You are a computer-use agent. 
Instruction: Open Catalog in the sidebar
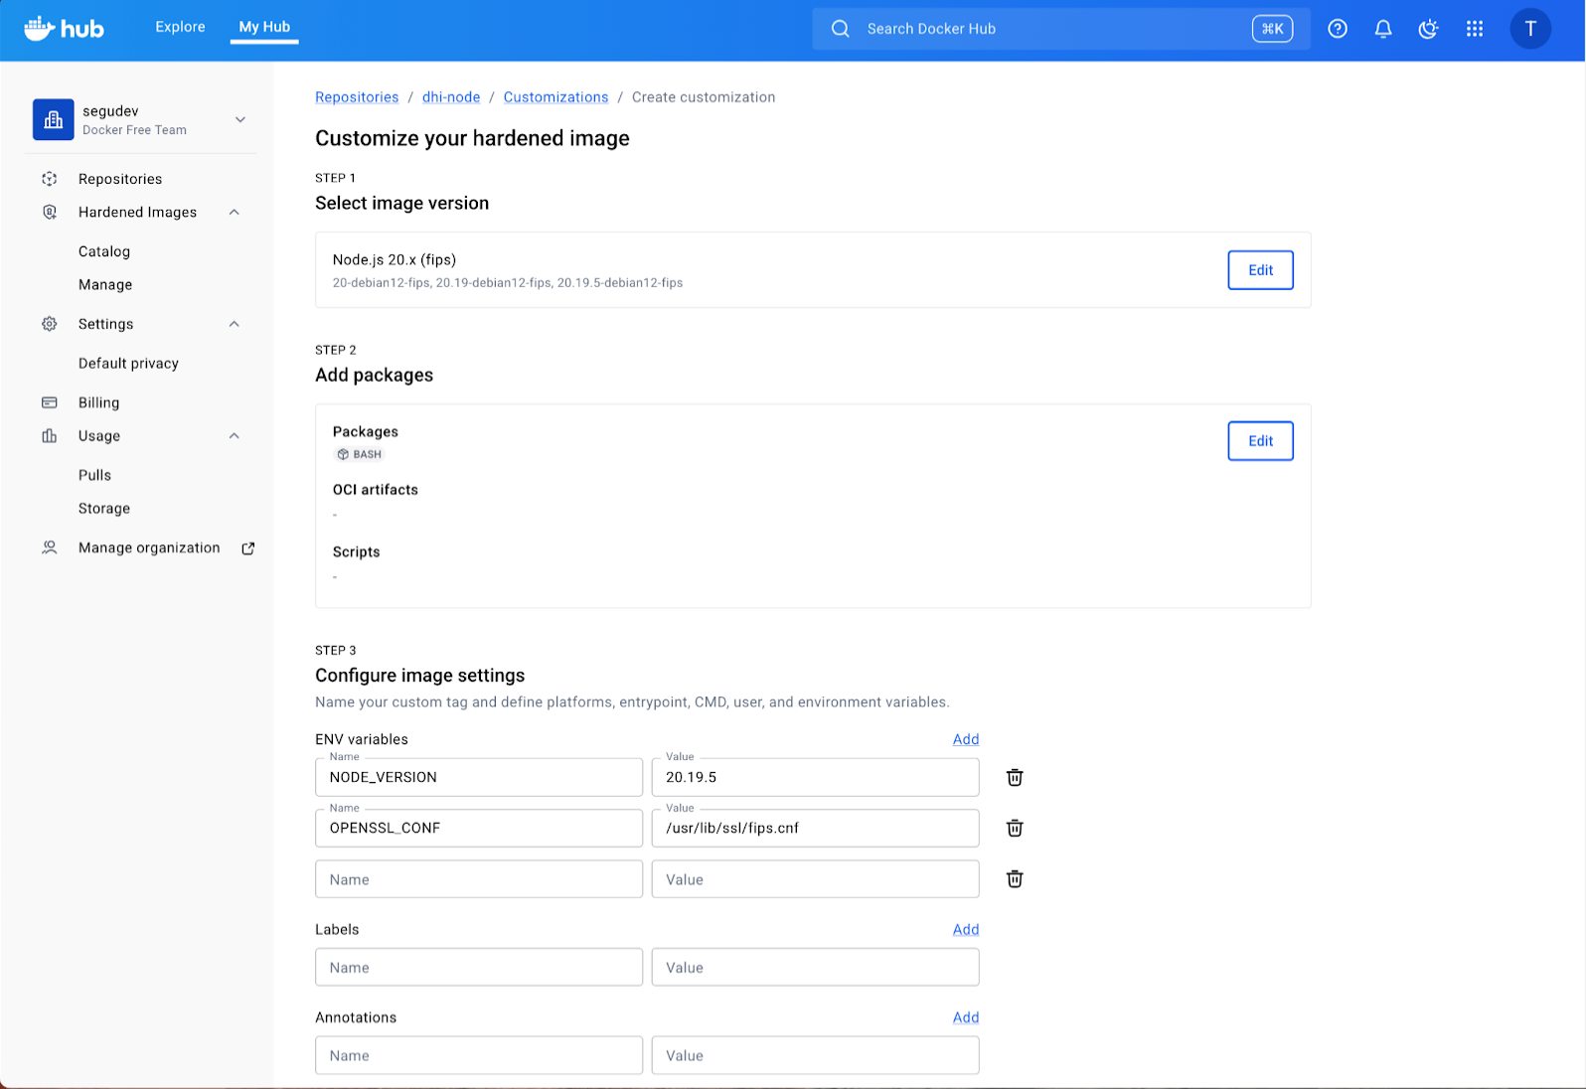[x=104, y=251]
